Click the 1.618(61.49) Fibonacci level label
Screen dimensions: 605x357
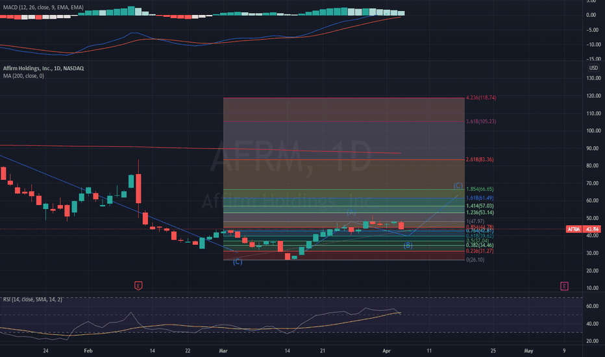pos(480,198)
